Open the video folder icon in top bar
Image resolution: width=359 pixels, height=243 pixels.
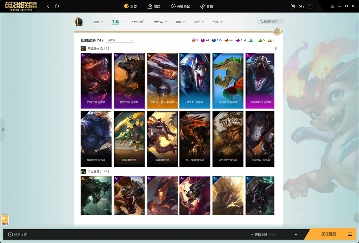click(x=293, y=6)
